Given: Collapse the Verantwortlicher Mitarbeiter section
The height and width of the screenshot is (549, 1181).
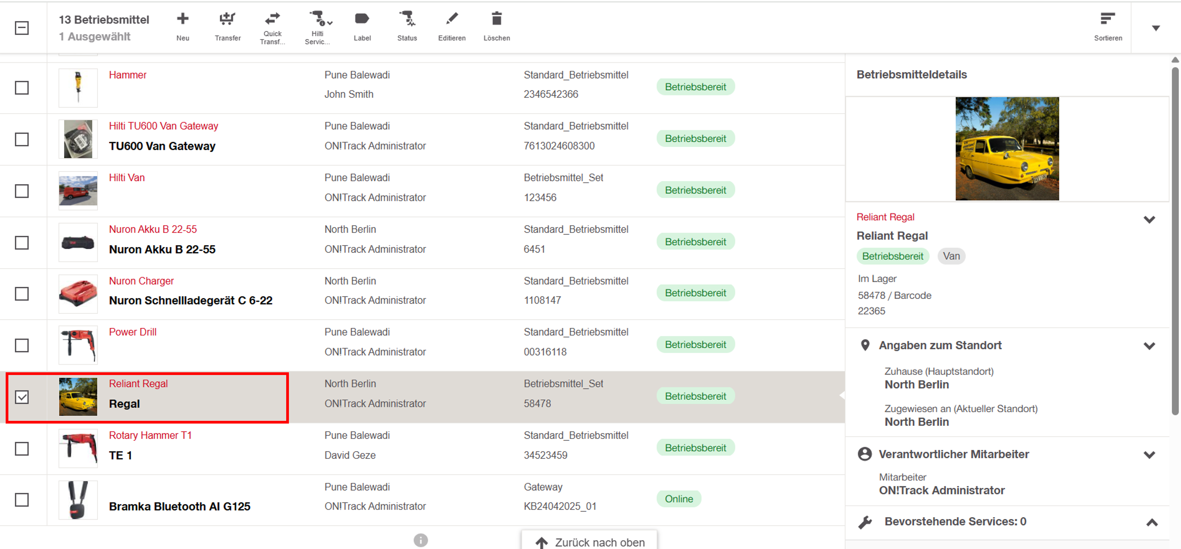Looking at the screenshot, I should click(1149, 455).
